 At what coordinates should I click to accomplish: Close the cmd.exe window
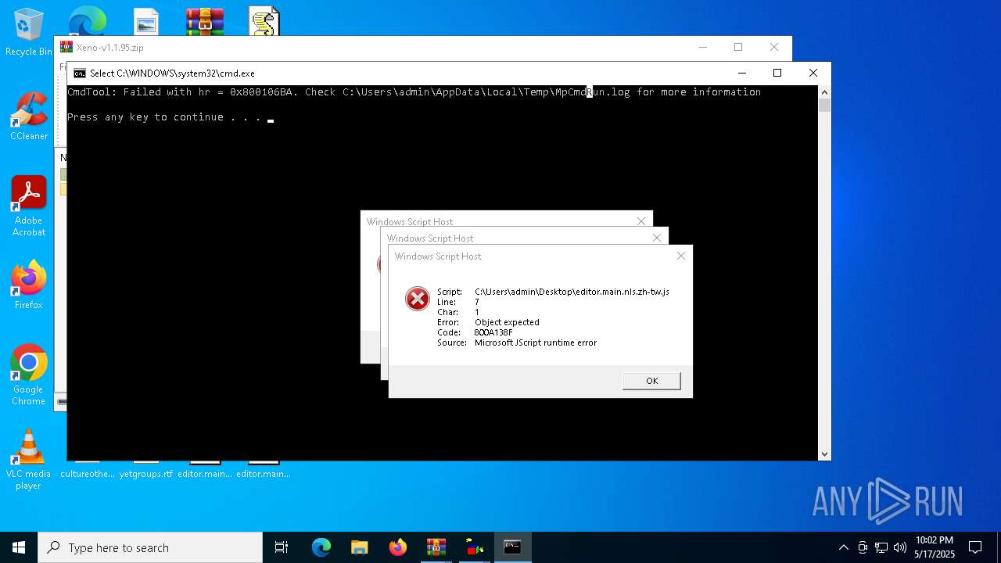pos(813,73)
